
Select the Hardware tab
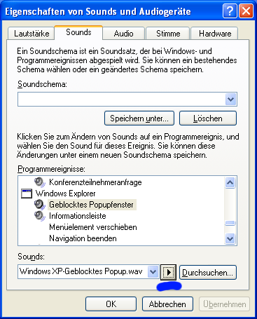215,34
